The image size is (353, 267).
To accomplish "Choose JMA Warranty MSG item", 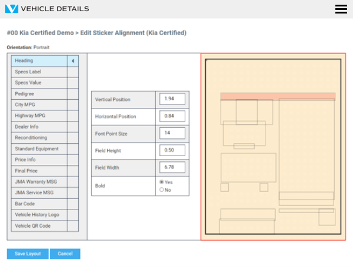I will coord(39,182).
